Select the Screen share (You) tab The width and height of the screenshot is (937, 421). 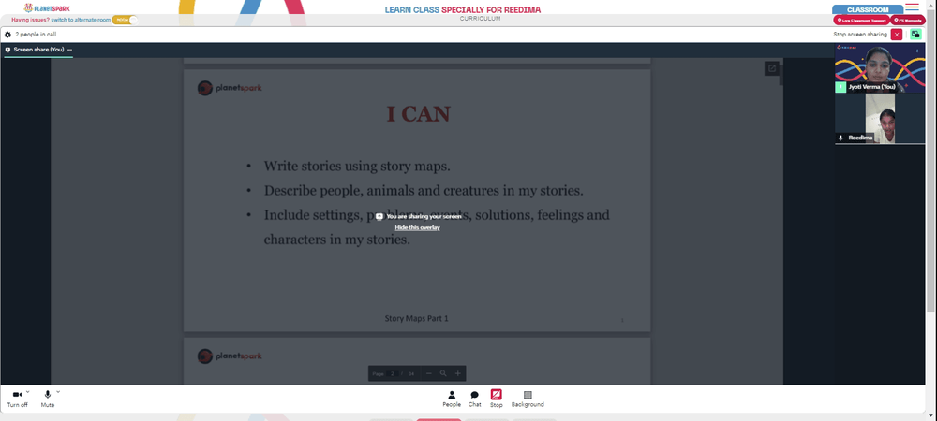pos(38,50)
